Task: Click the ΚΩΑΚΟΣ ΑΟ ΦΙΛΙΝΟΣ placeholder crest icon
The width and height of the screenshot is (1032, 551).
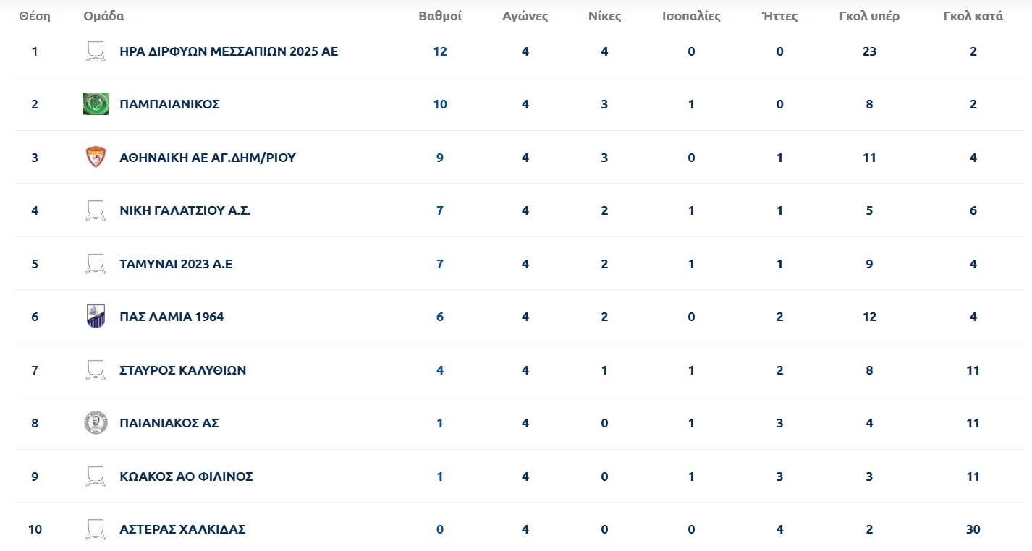Action: pyautogui.click(x=96, y=477)
